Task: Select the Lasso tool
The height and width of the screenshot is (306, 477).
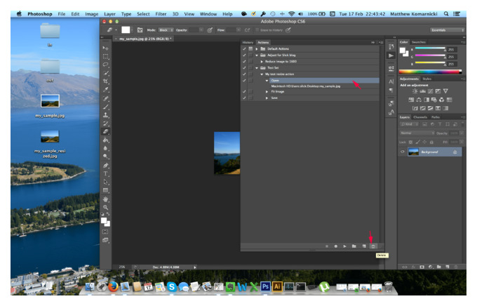Action: (x=105, y=65)
